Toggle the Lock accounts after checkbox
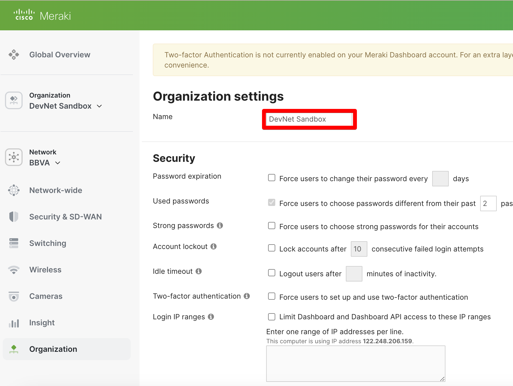Viewport: 513px width, 386px height. tap(272, 248)
